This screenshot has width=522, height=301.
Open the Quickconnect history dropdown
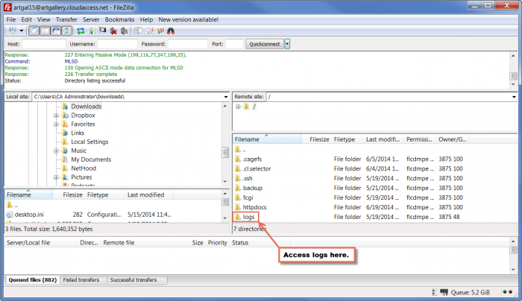point(287,44)
